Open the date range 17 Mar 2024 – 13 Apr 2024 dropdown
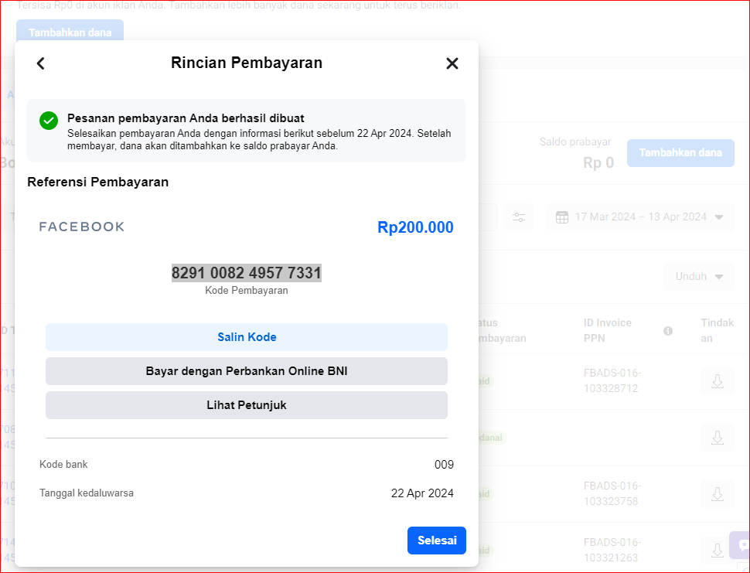The width and height of the screenshot is (750, 573). (x=640, y=217)
